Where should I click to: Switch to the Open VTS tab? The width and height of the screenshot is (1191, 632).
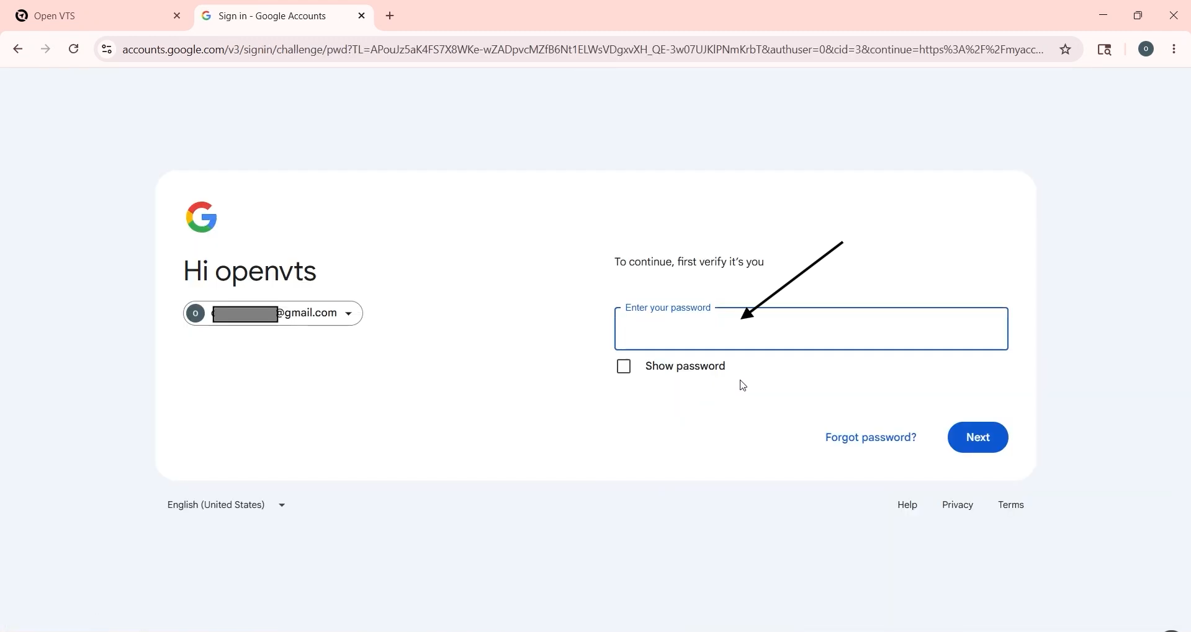(x=96, y=16)
